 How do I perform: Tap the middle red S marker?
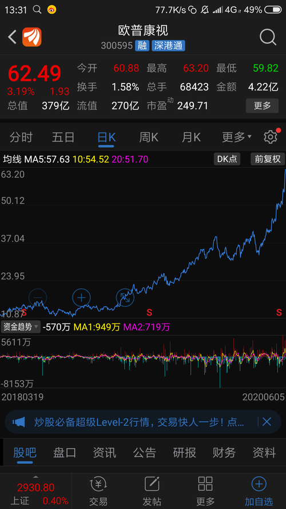pos(149,313)
